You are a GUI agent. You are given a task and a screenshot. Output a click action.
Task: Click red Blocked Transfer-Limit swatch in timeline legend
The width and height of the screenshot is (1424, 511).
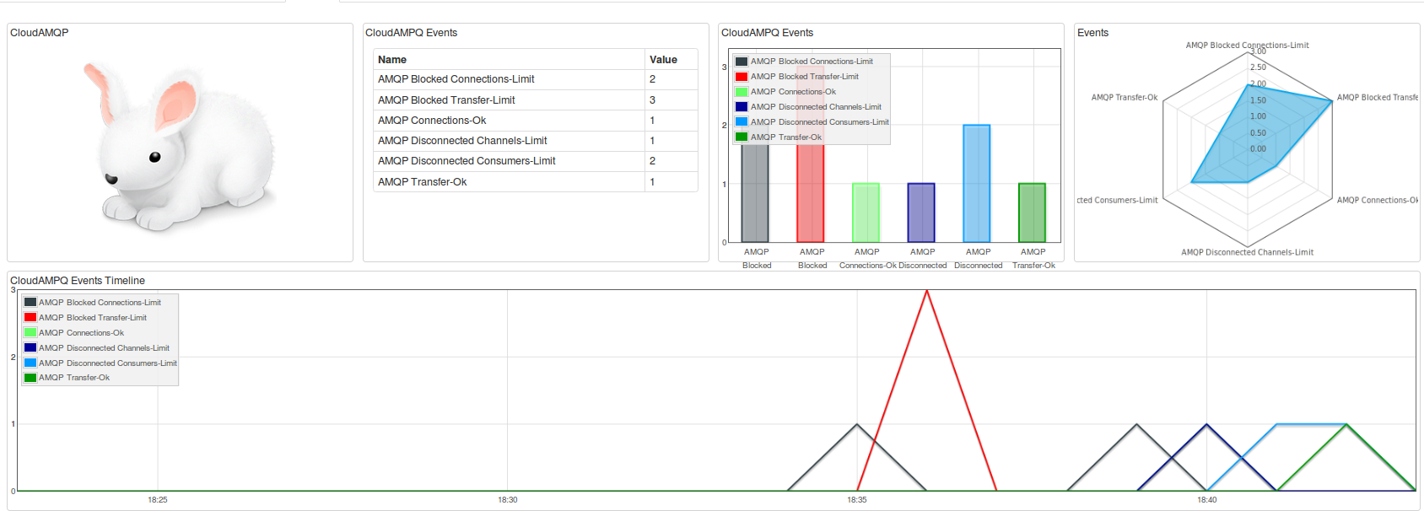coord(30,318)
